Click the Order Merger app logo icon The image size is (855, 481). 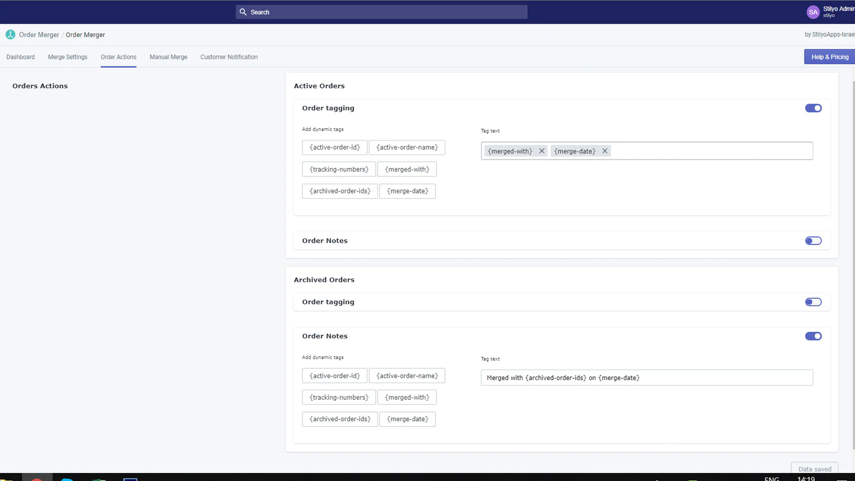[x=11, y=35]
